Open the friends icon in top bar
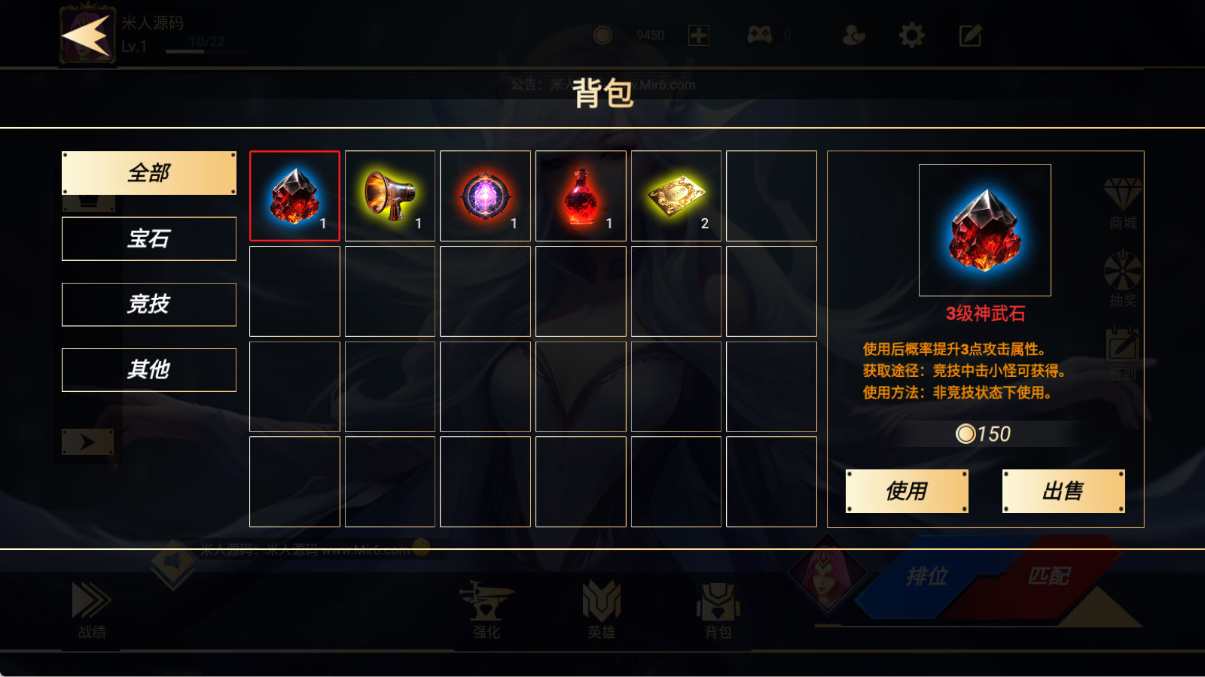Viewport: 1205px width, 677px height. tap(853, 35)
